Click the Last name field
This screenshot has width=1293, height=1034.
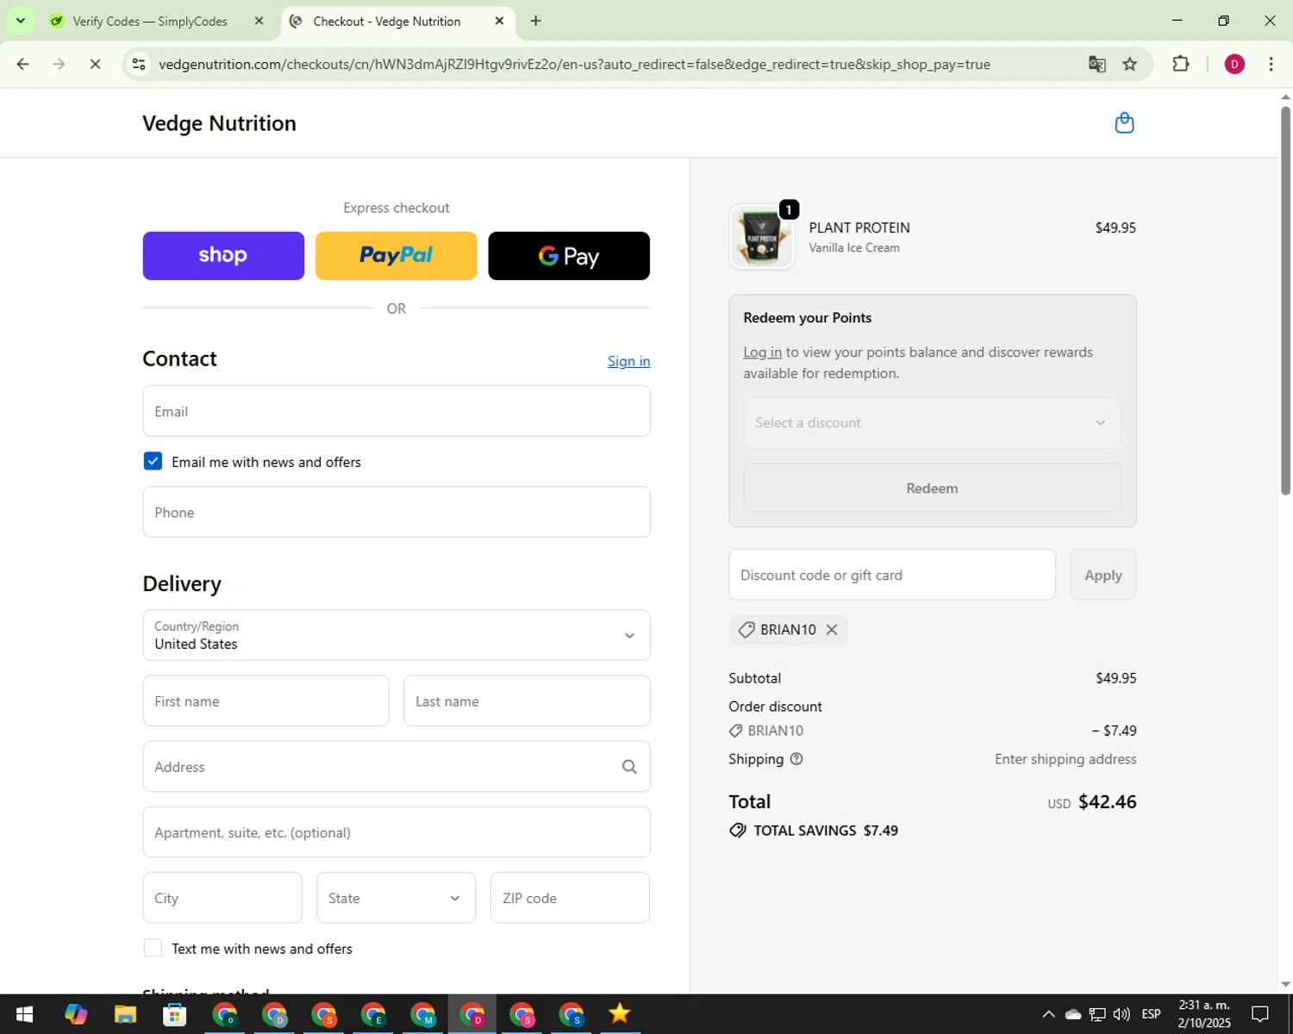(527, 701)
